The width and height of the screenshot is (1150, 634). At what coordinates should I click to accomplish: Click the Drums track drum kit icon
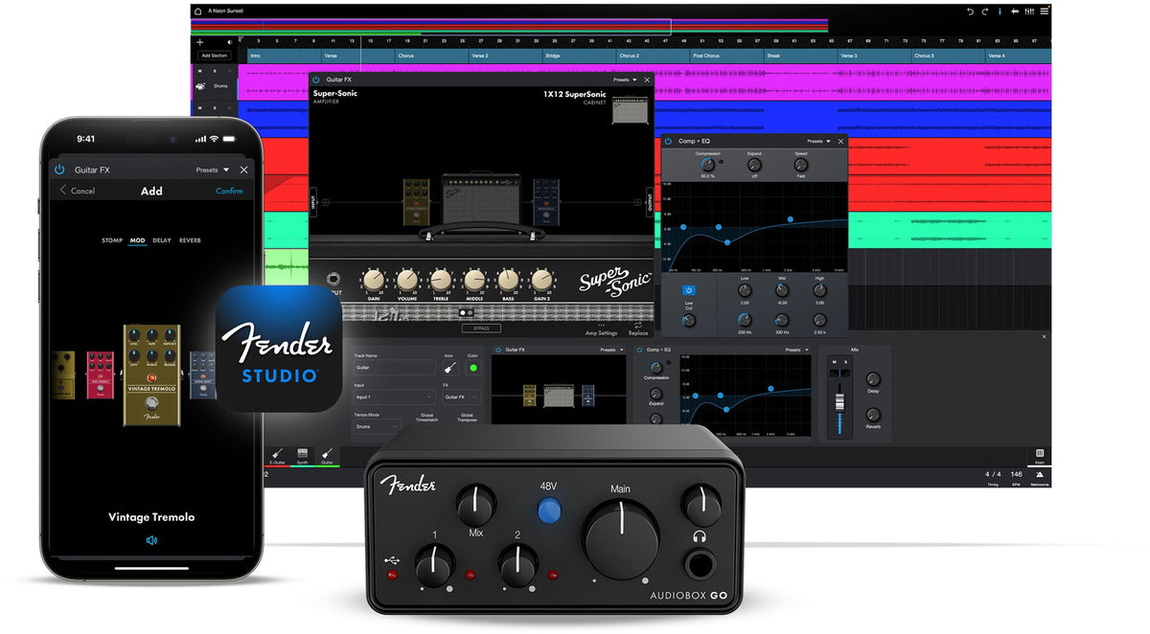coord(202,86)
